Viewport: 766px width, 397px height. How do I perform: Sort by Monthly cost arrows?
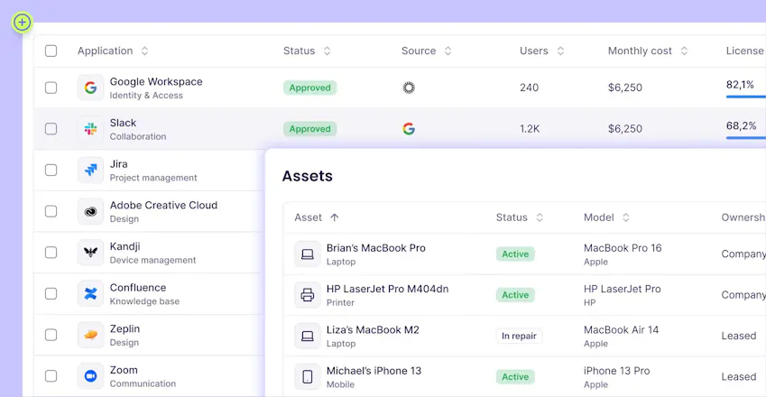point(685,51)
